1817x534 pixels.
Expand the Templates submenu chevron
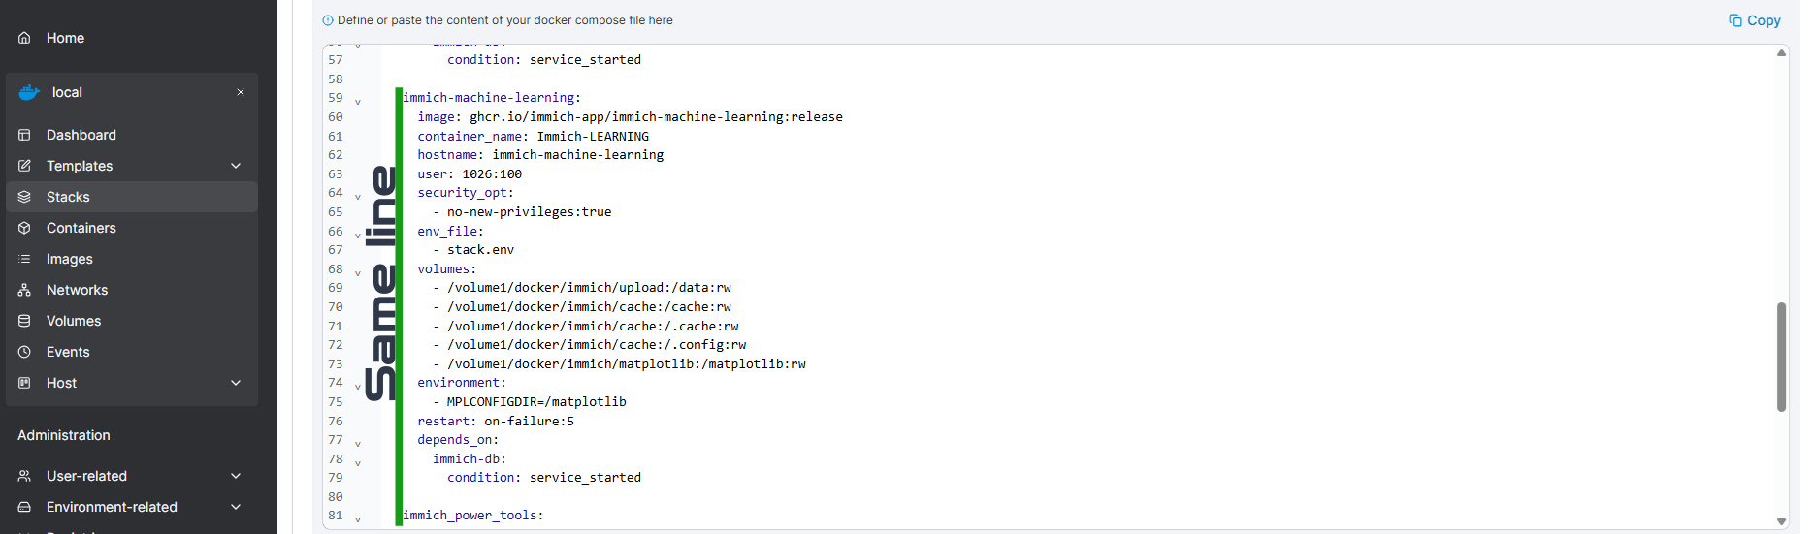tap(236, 166)
